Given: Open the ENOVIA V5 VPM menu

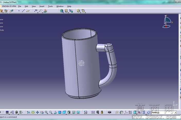Looking at the screenshot, I should click(9, 6).
